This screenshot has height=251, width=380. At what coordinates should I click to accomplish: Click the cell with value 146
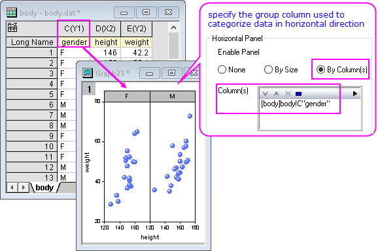[x=105, y=53]
